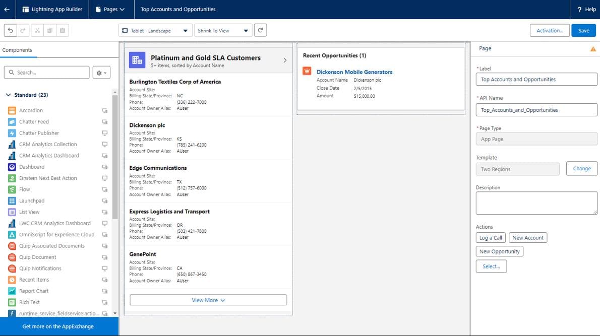Click the Einstein Next Best Action icon
The width and height of the screenshot is (600, 336).
pos(13,178)
